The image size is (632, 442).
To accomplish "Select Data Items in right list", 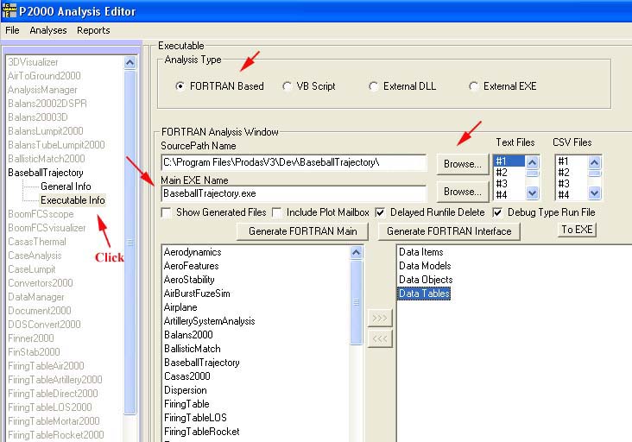I will click(420, 252).
